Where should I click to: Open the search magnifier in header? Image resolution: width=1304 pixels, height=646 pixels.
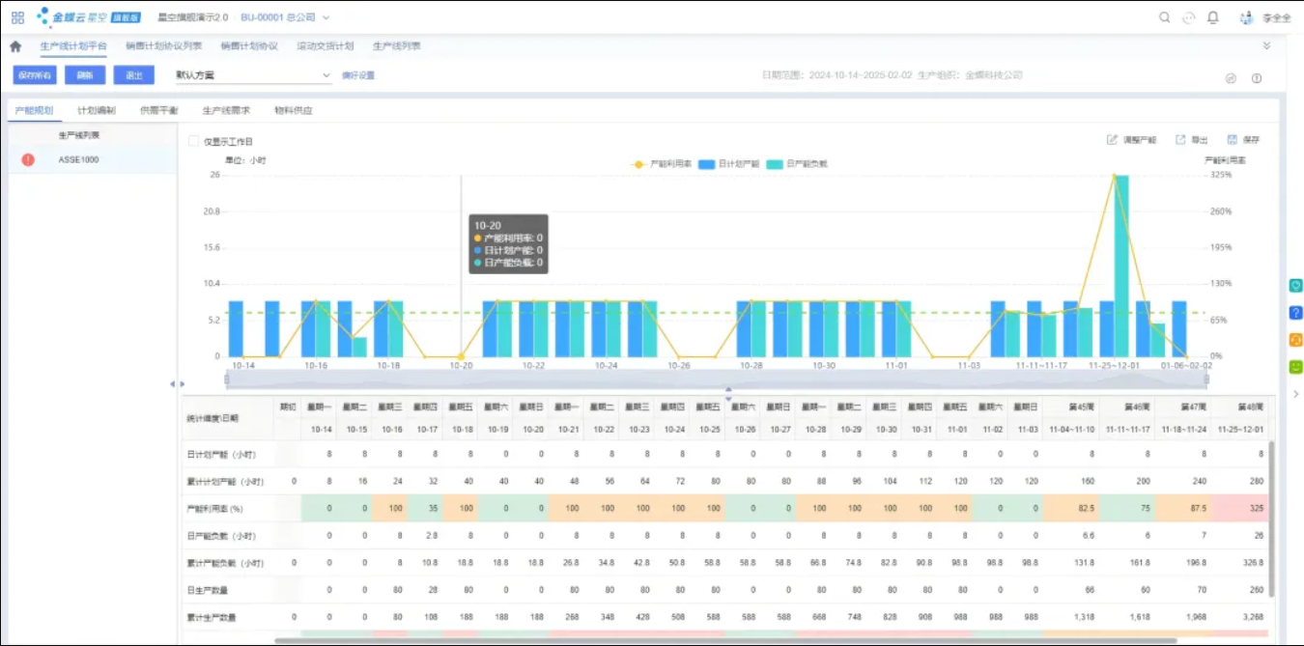[x=1164, y=17]
